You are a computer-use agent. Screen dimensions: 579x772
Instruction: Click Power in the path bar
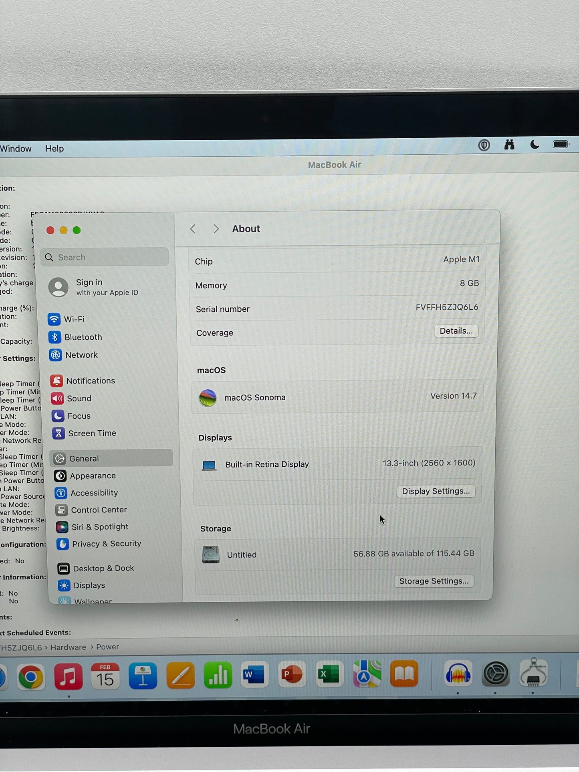coord(107,647)
